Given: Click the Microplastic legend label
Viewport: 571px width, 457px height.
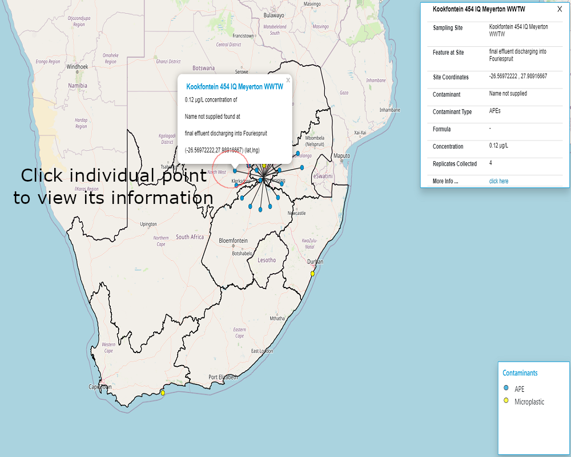Looking at the screenshot, I should point(529,402).
